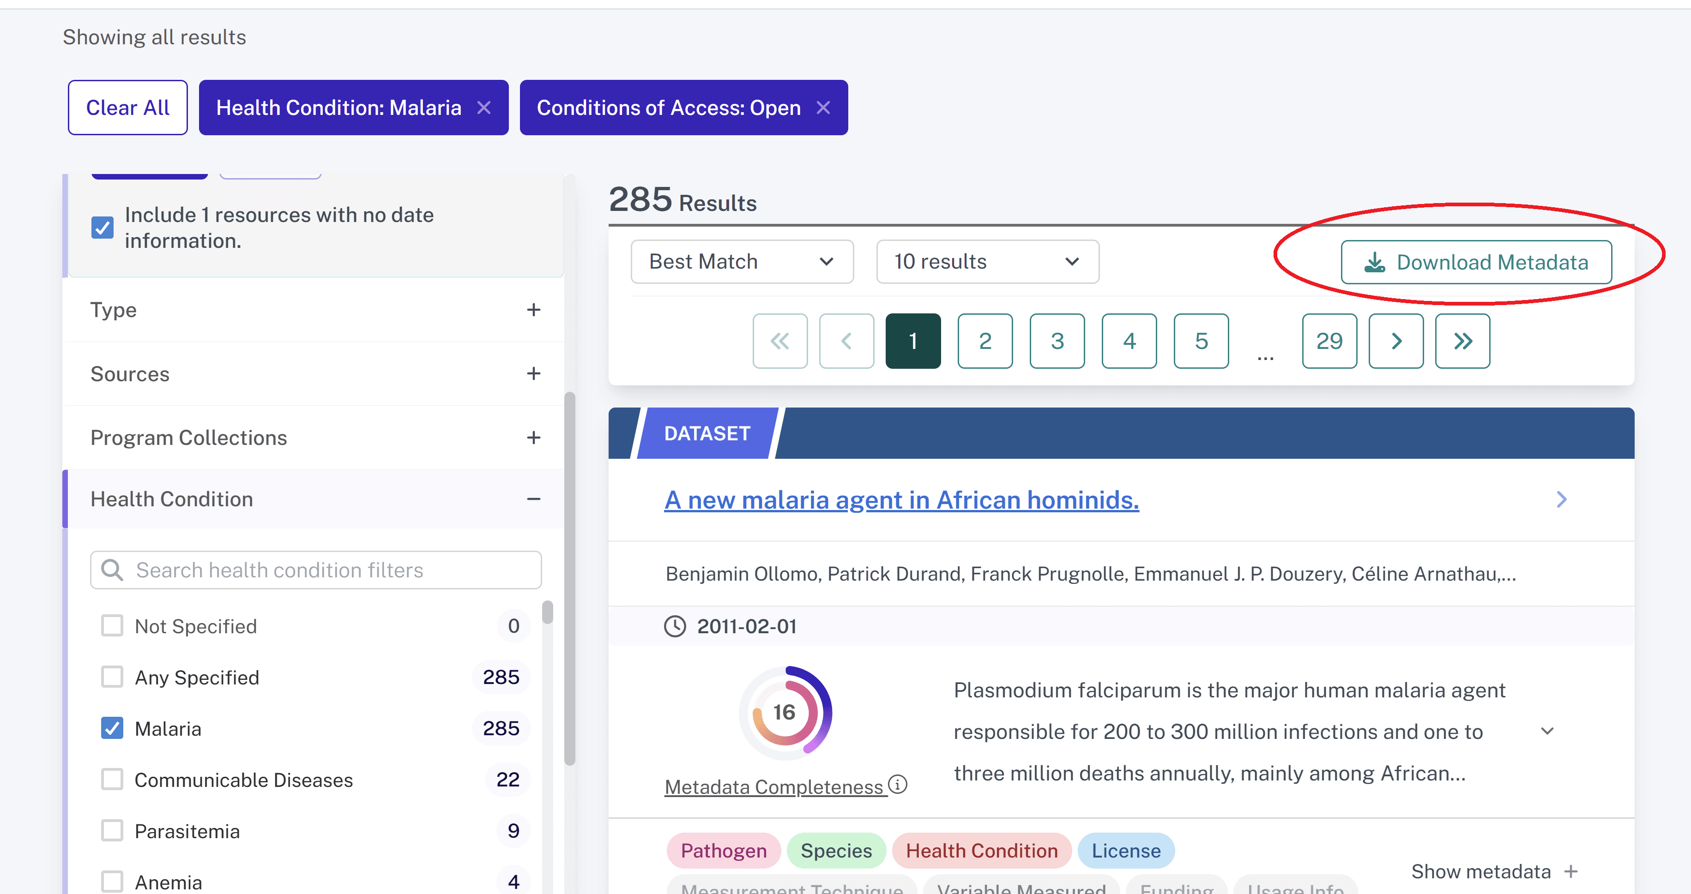Check the Communicable Diseases filter
Viewport: 1691px width, 894px height.
[x=112, y=779]
